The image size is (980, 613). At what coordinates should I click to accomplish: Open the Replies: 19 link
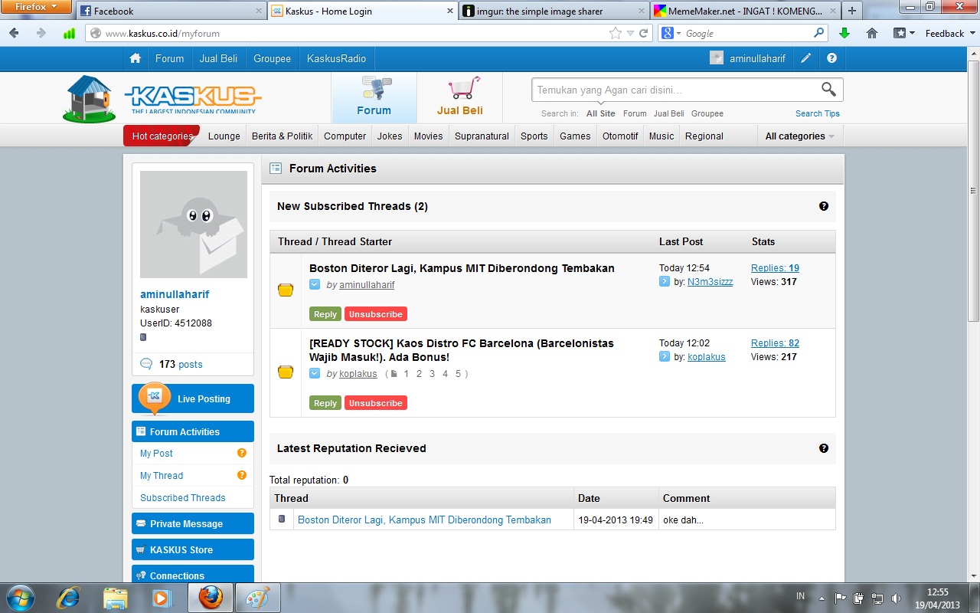pos(775,268)
